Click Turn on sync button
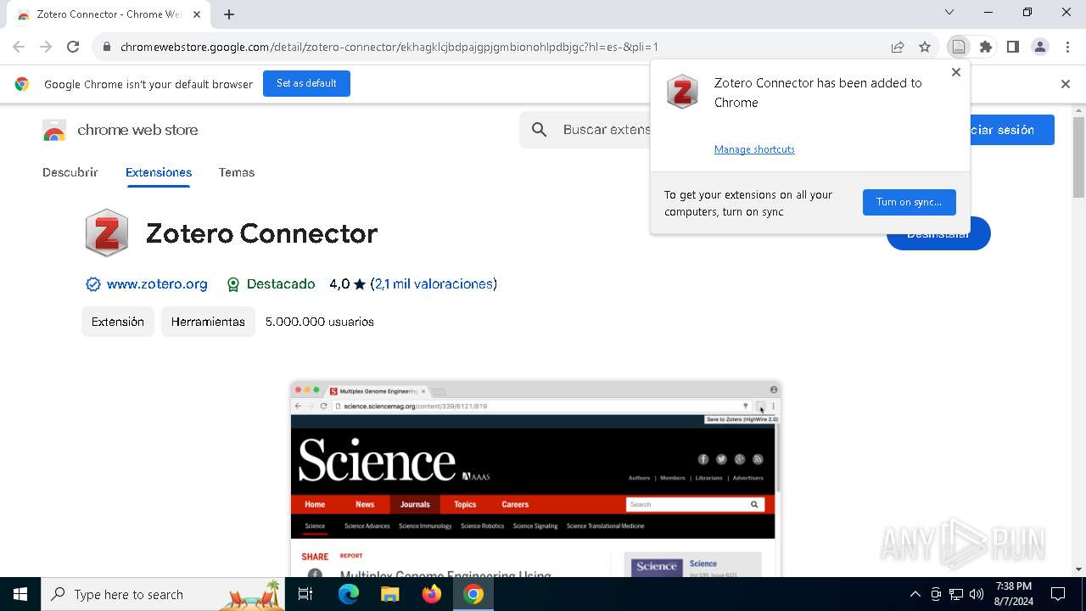This screenshot has height=611, width=1086. pyautogui.click(x=909, y=202)
